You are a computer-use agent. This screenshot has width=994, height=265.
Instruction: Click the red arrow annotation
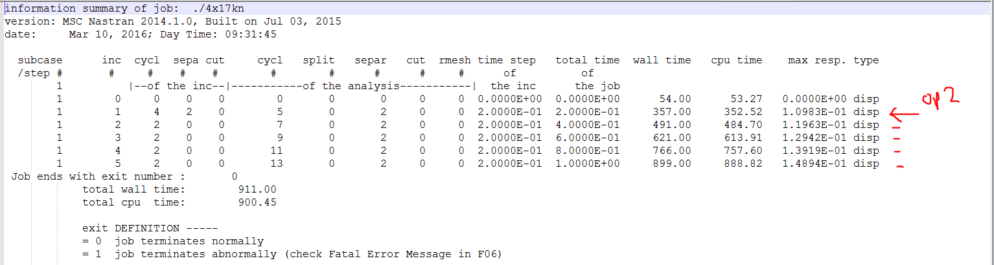tap(905, 115)
